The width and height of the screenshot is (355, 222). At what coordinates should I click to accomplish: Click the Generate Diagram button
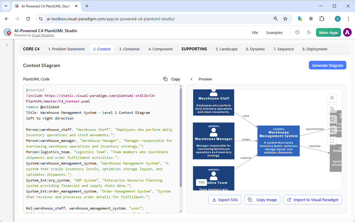[328, 65]
